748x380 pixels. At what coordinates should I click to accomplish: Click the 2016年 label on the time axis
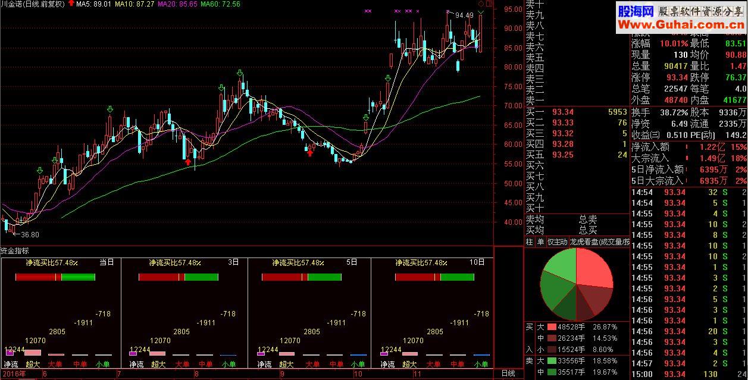point(13,373)
